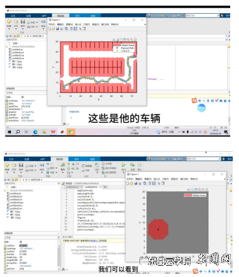
Task: Click Save icon in bottom Figure 1 toolbar
Action: 136,183
